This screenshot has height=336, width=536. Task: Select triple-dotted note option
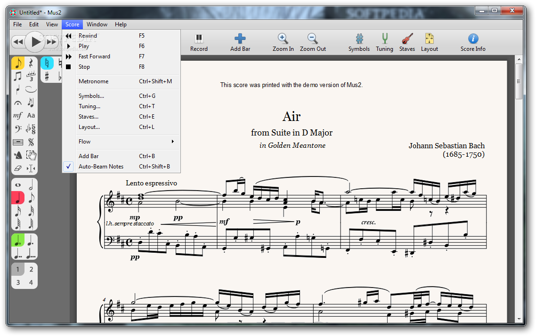[x=31, y=253]
